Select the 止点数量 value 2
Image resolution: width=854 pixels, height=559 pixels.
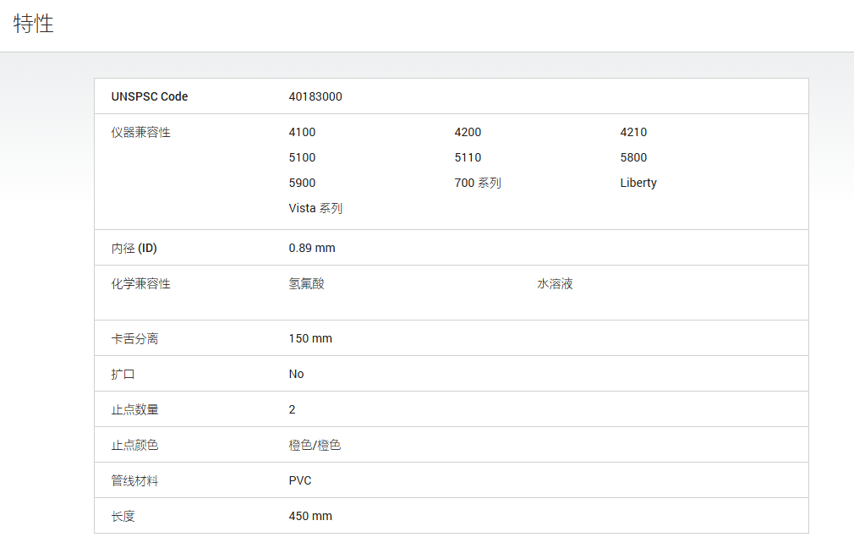[x=292, y=409]
